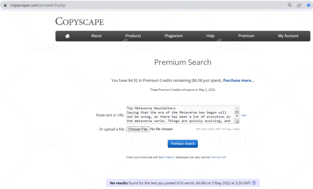Open the Batch Search link
This screenshot has height=189, width=313.
point(166,157)
